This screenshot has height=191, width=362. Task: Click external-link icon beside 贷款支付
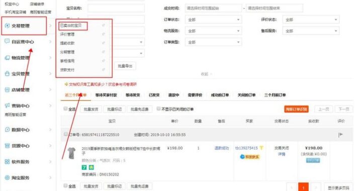(x=104, y=70)
